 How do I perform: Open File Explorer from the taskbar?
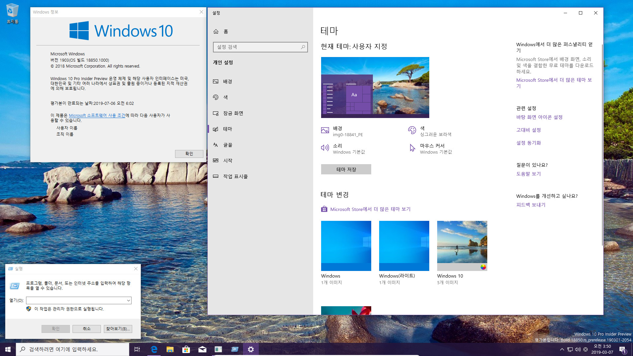(170, 349)
